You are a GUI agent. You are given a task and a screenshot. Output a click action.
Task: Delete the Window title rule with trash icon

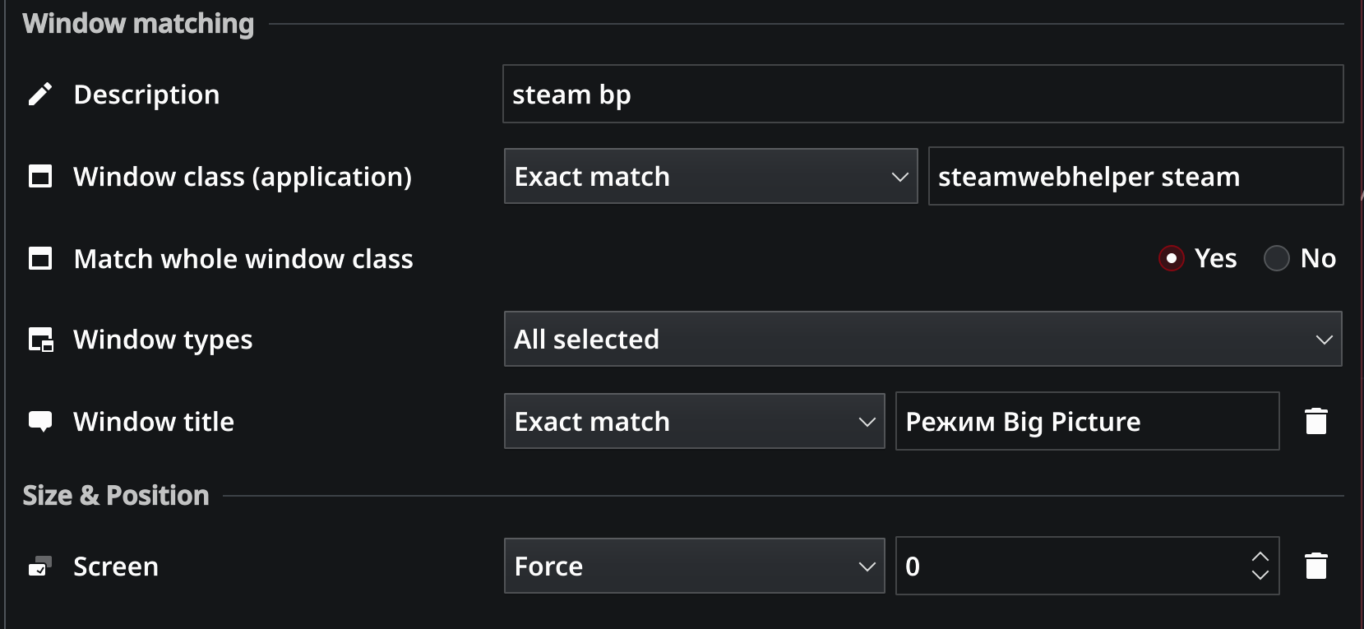[x=1315, y=421]
